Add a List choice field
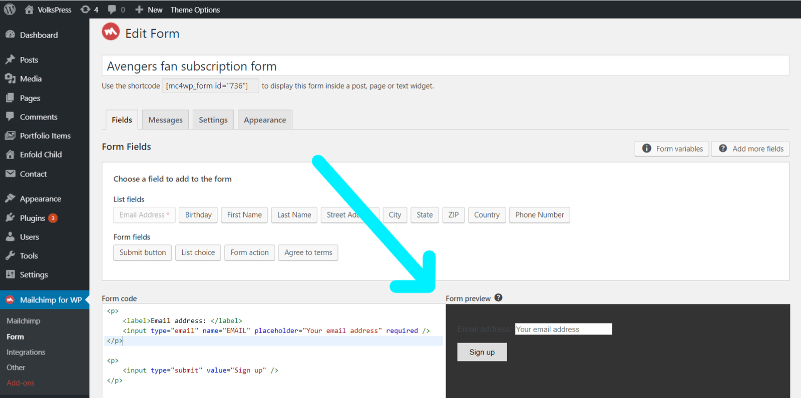The height and width of the screenshot is (398, 801). pos(198,252)
